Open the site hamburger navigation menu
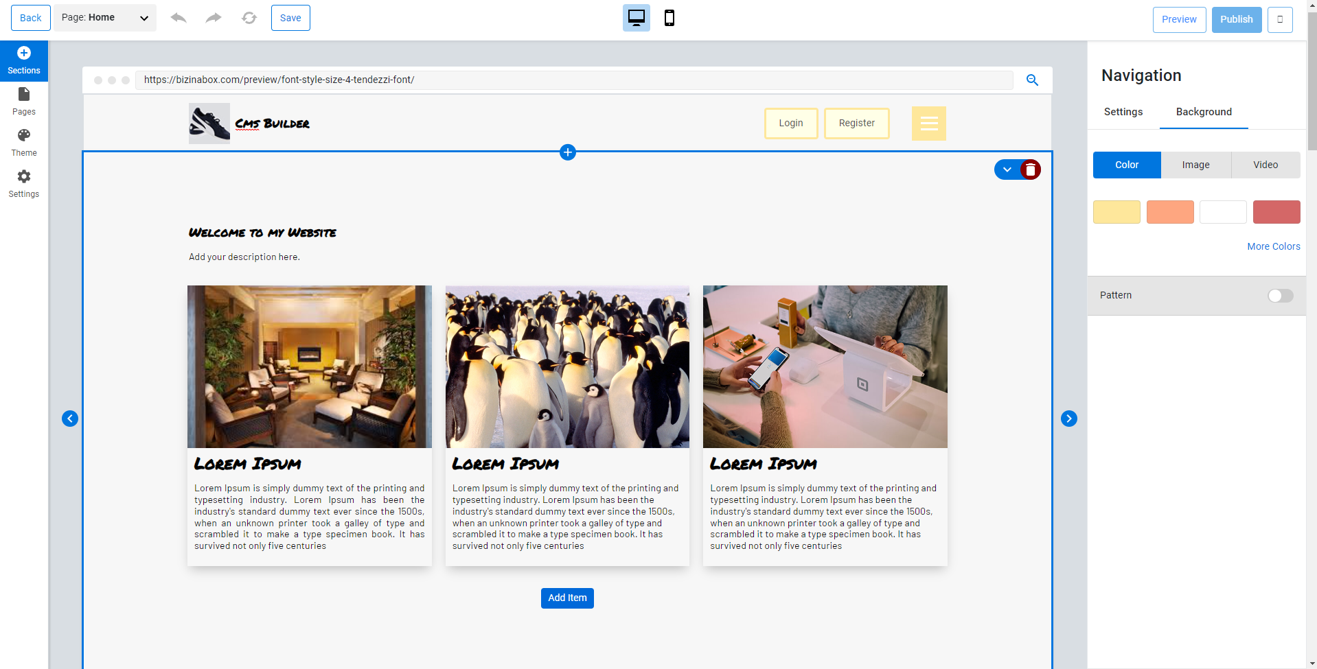 tap(928, 123)
